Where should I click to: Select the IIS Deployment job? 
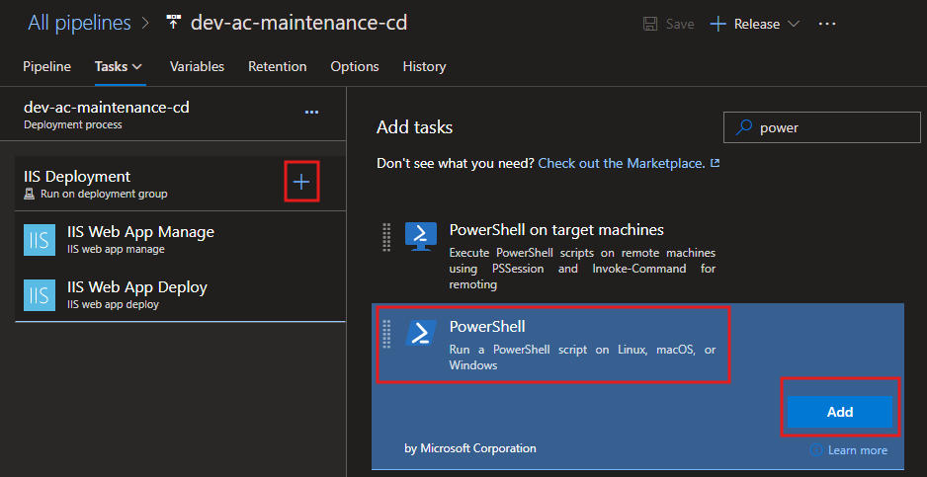180,184
